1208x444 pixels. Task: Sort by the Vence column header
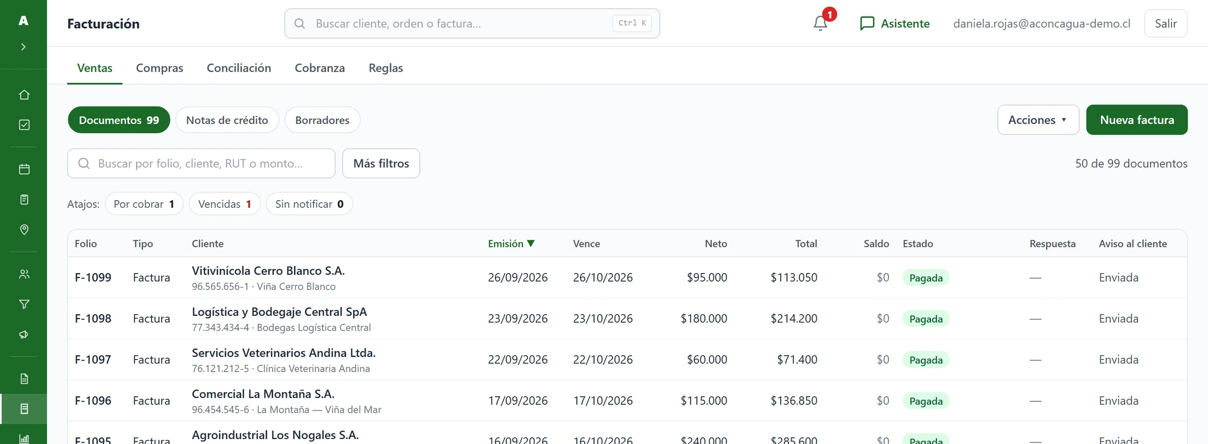click(586, 244)
